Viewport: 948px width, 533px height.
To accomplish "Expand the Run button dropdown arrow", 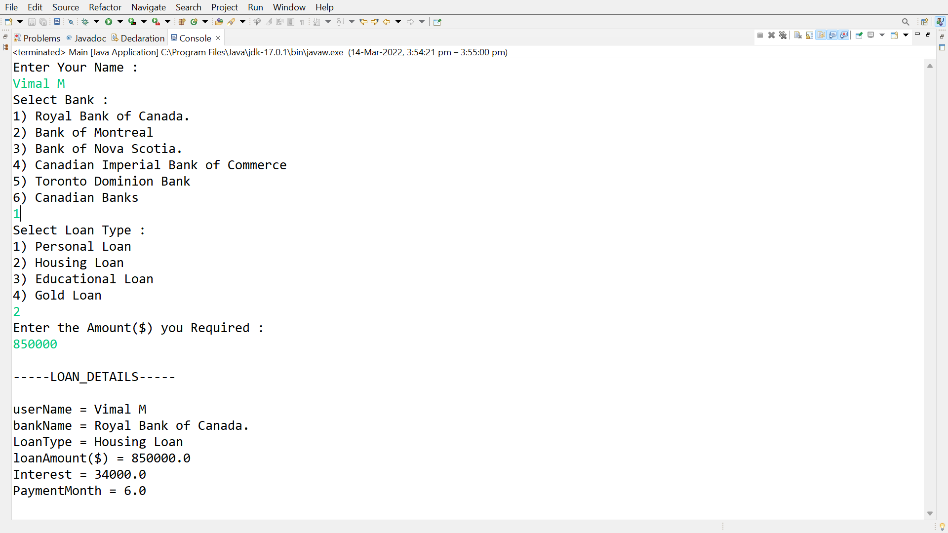I will [120, 22].
